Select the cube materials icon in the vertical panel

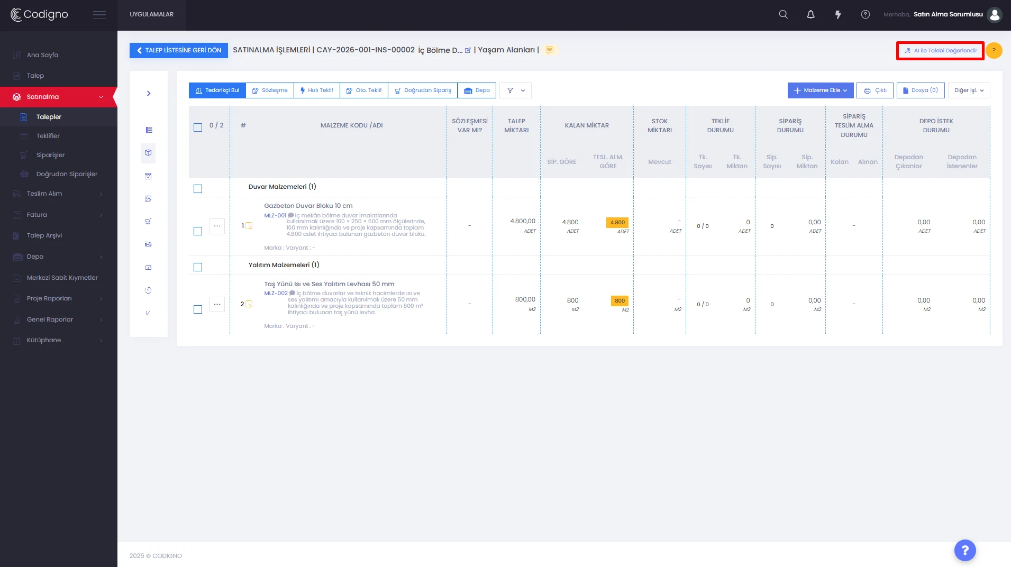(149, 153)
